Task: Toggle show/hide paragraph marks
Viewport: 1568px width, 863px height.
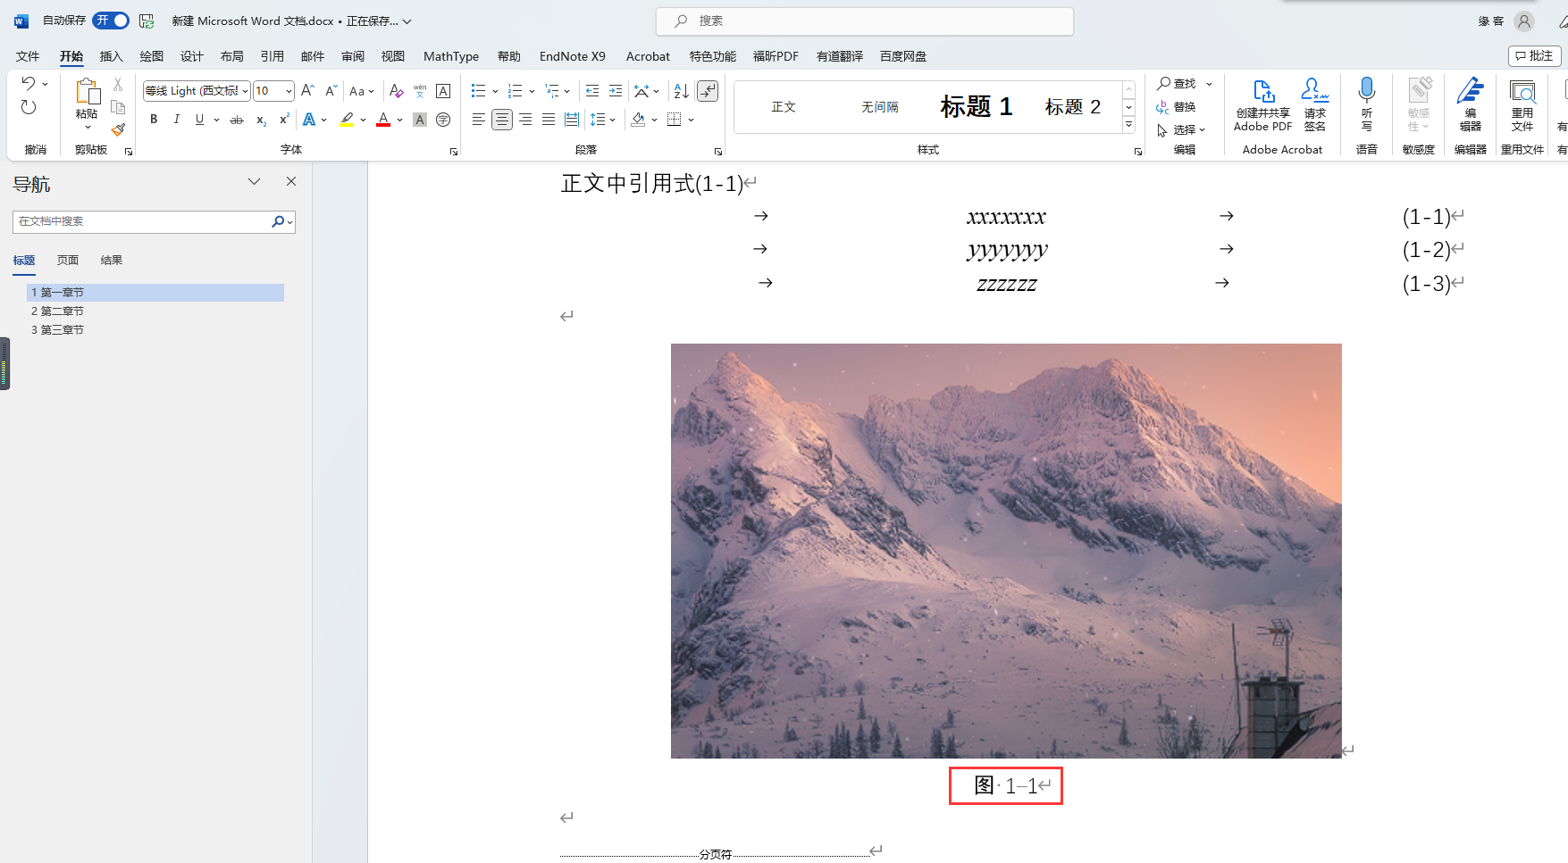Action: coord(708,91)
